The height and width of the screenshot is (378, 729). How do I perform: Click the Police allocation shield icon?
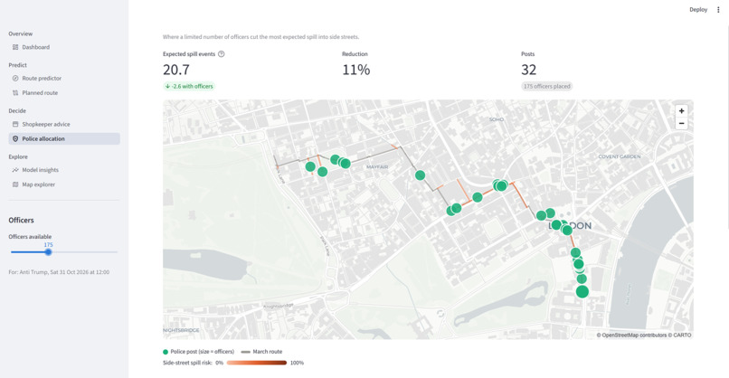pyautogui.click(x=15, y=138)
